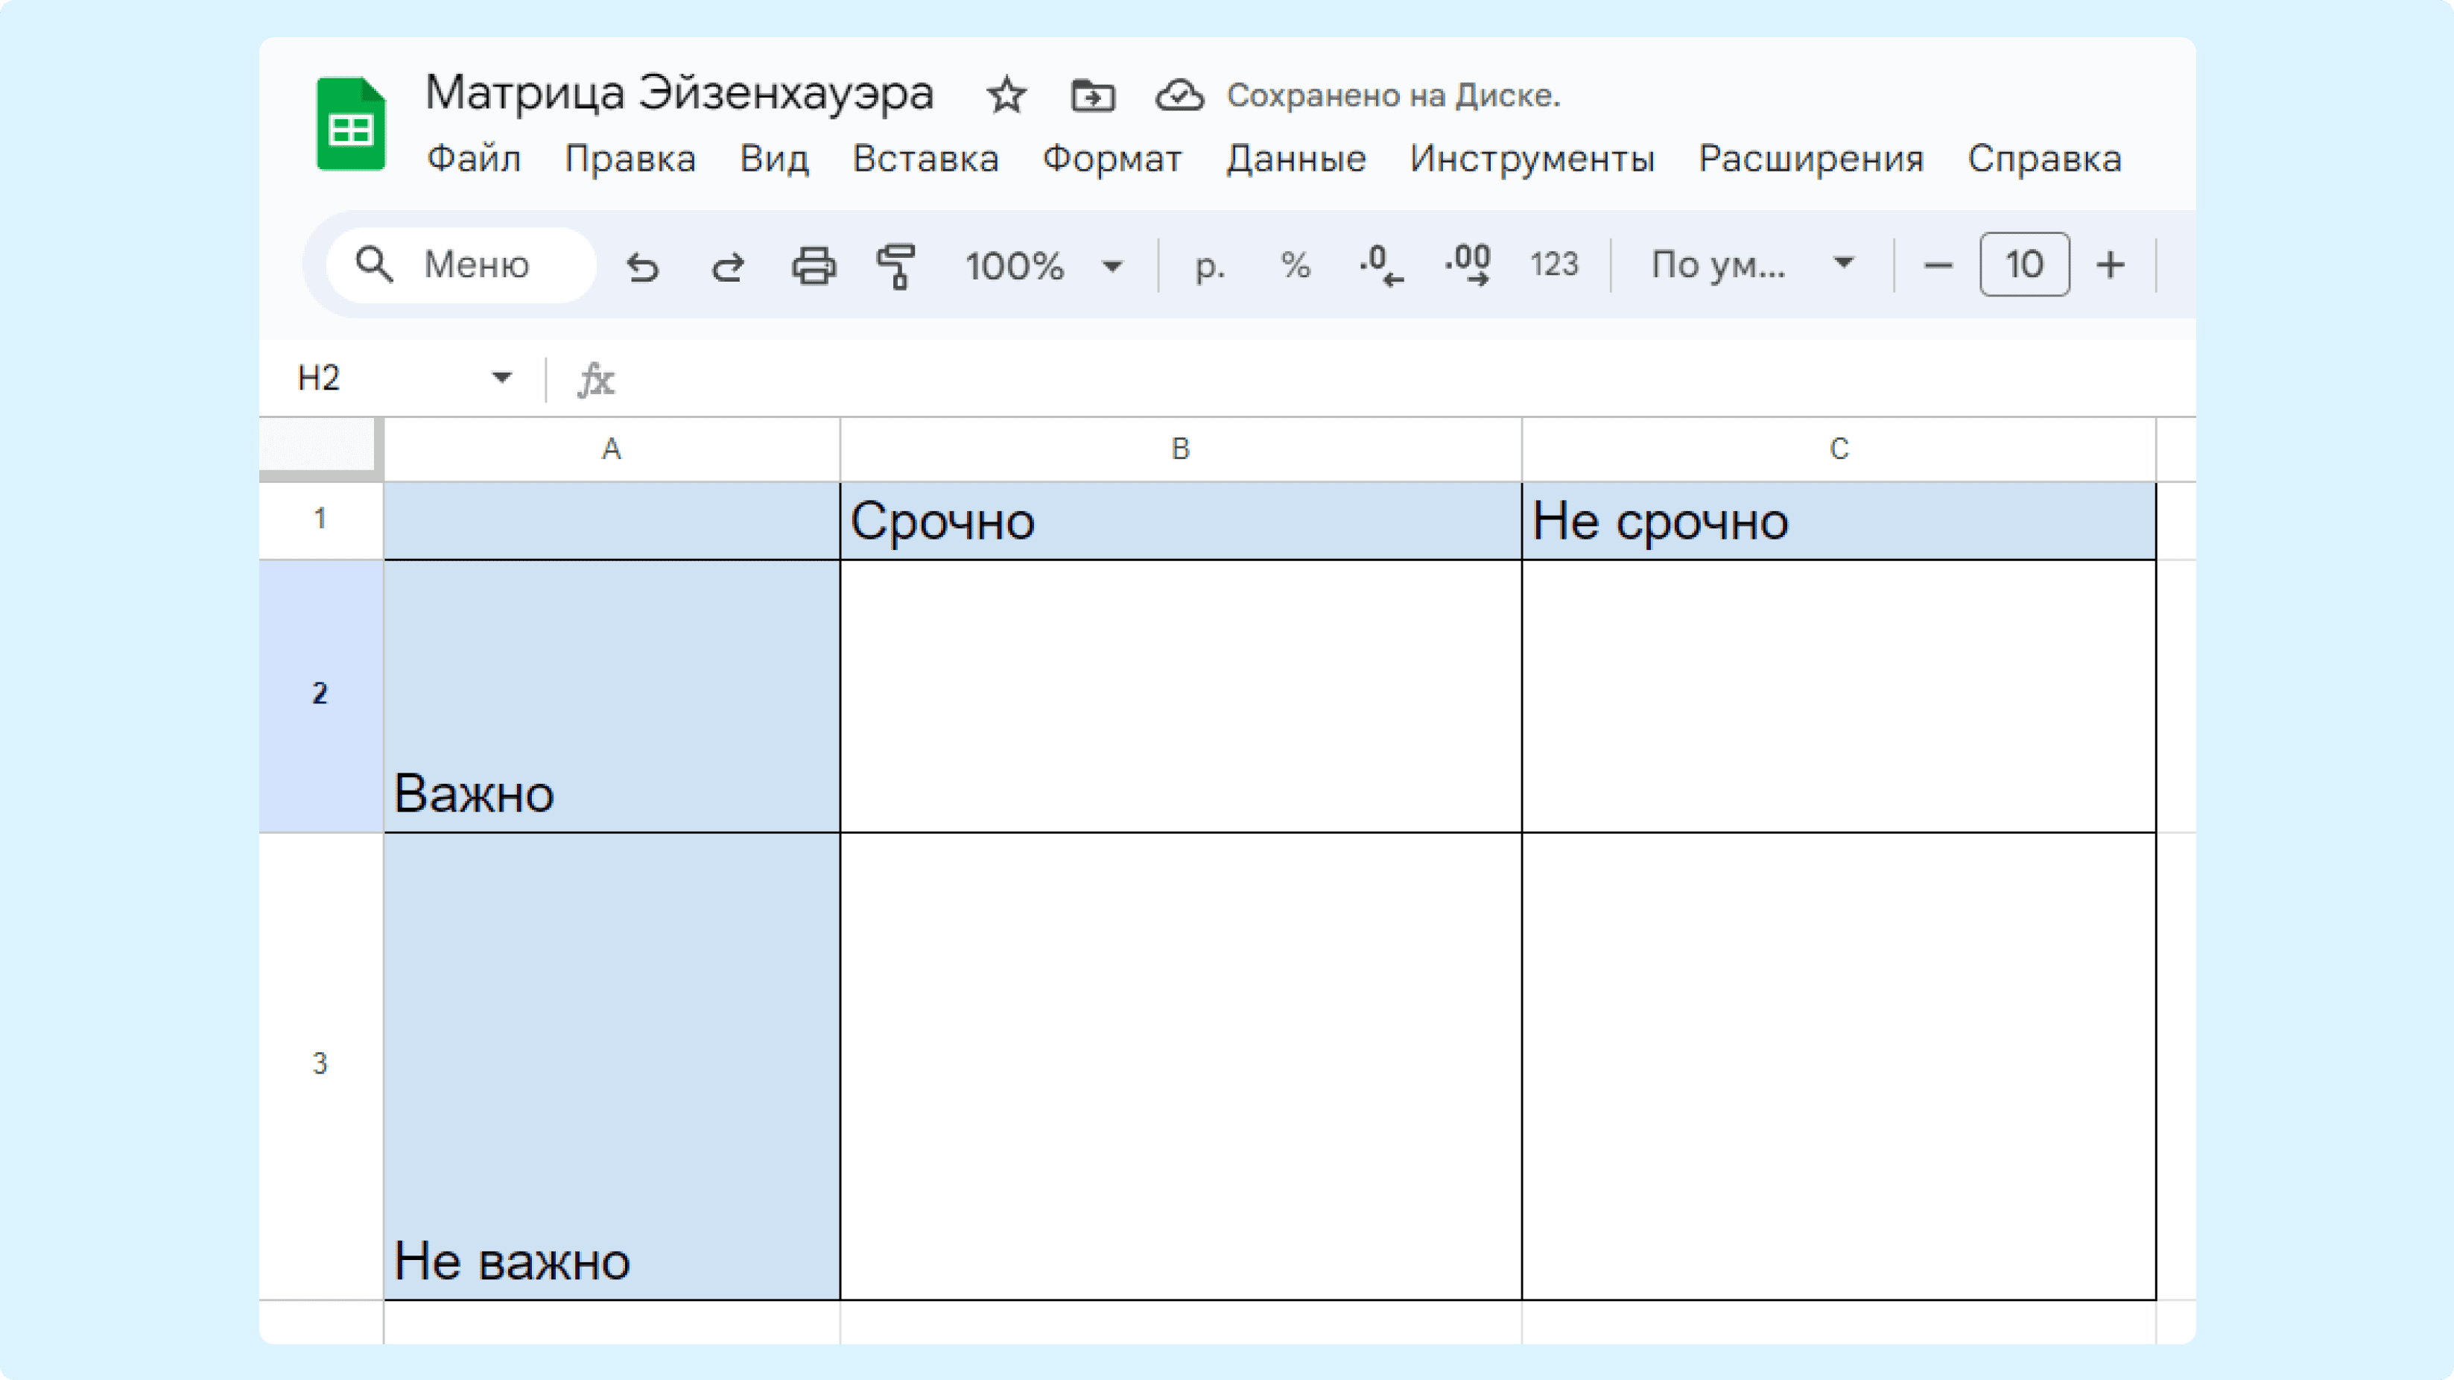Screen dimensions: 2454x1380
Task: Decrease font size with minus button
Action: [x=1938, y=265]
